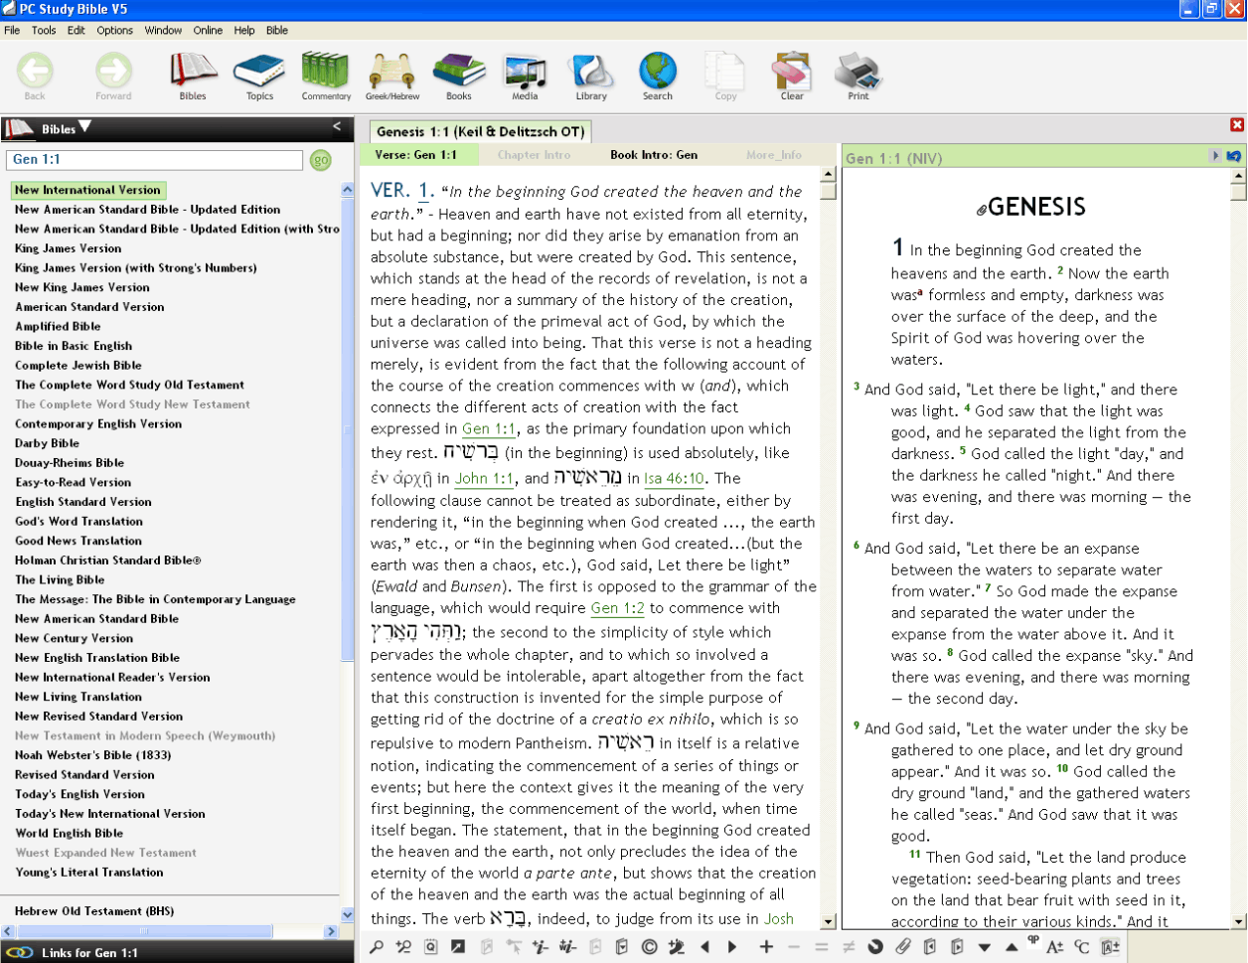Open the Library button
The width and height of the screenshot is (1248, 963).
[591, 77]
